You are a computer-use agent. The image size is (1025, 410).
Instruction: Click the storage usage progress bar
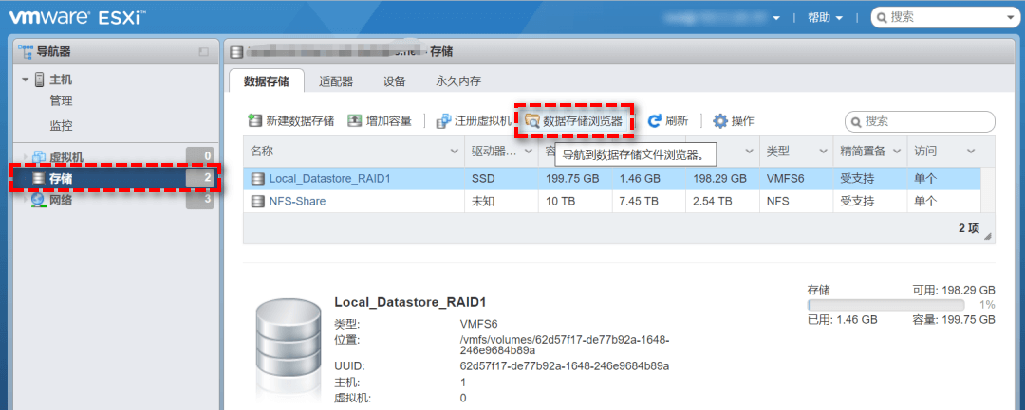tap(885, 305)
